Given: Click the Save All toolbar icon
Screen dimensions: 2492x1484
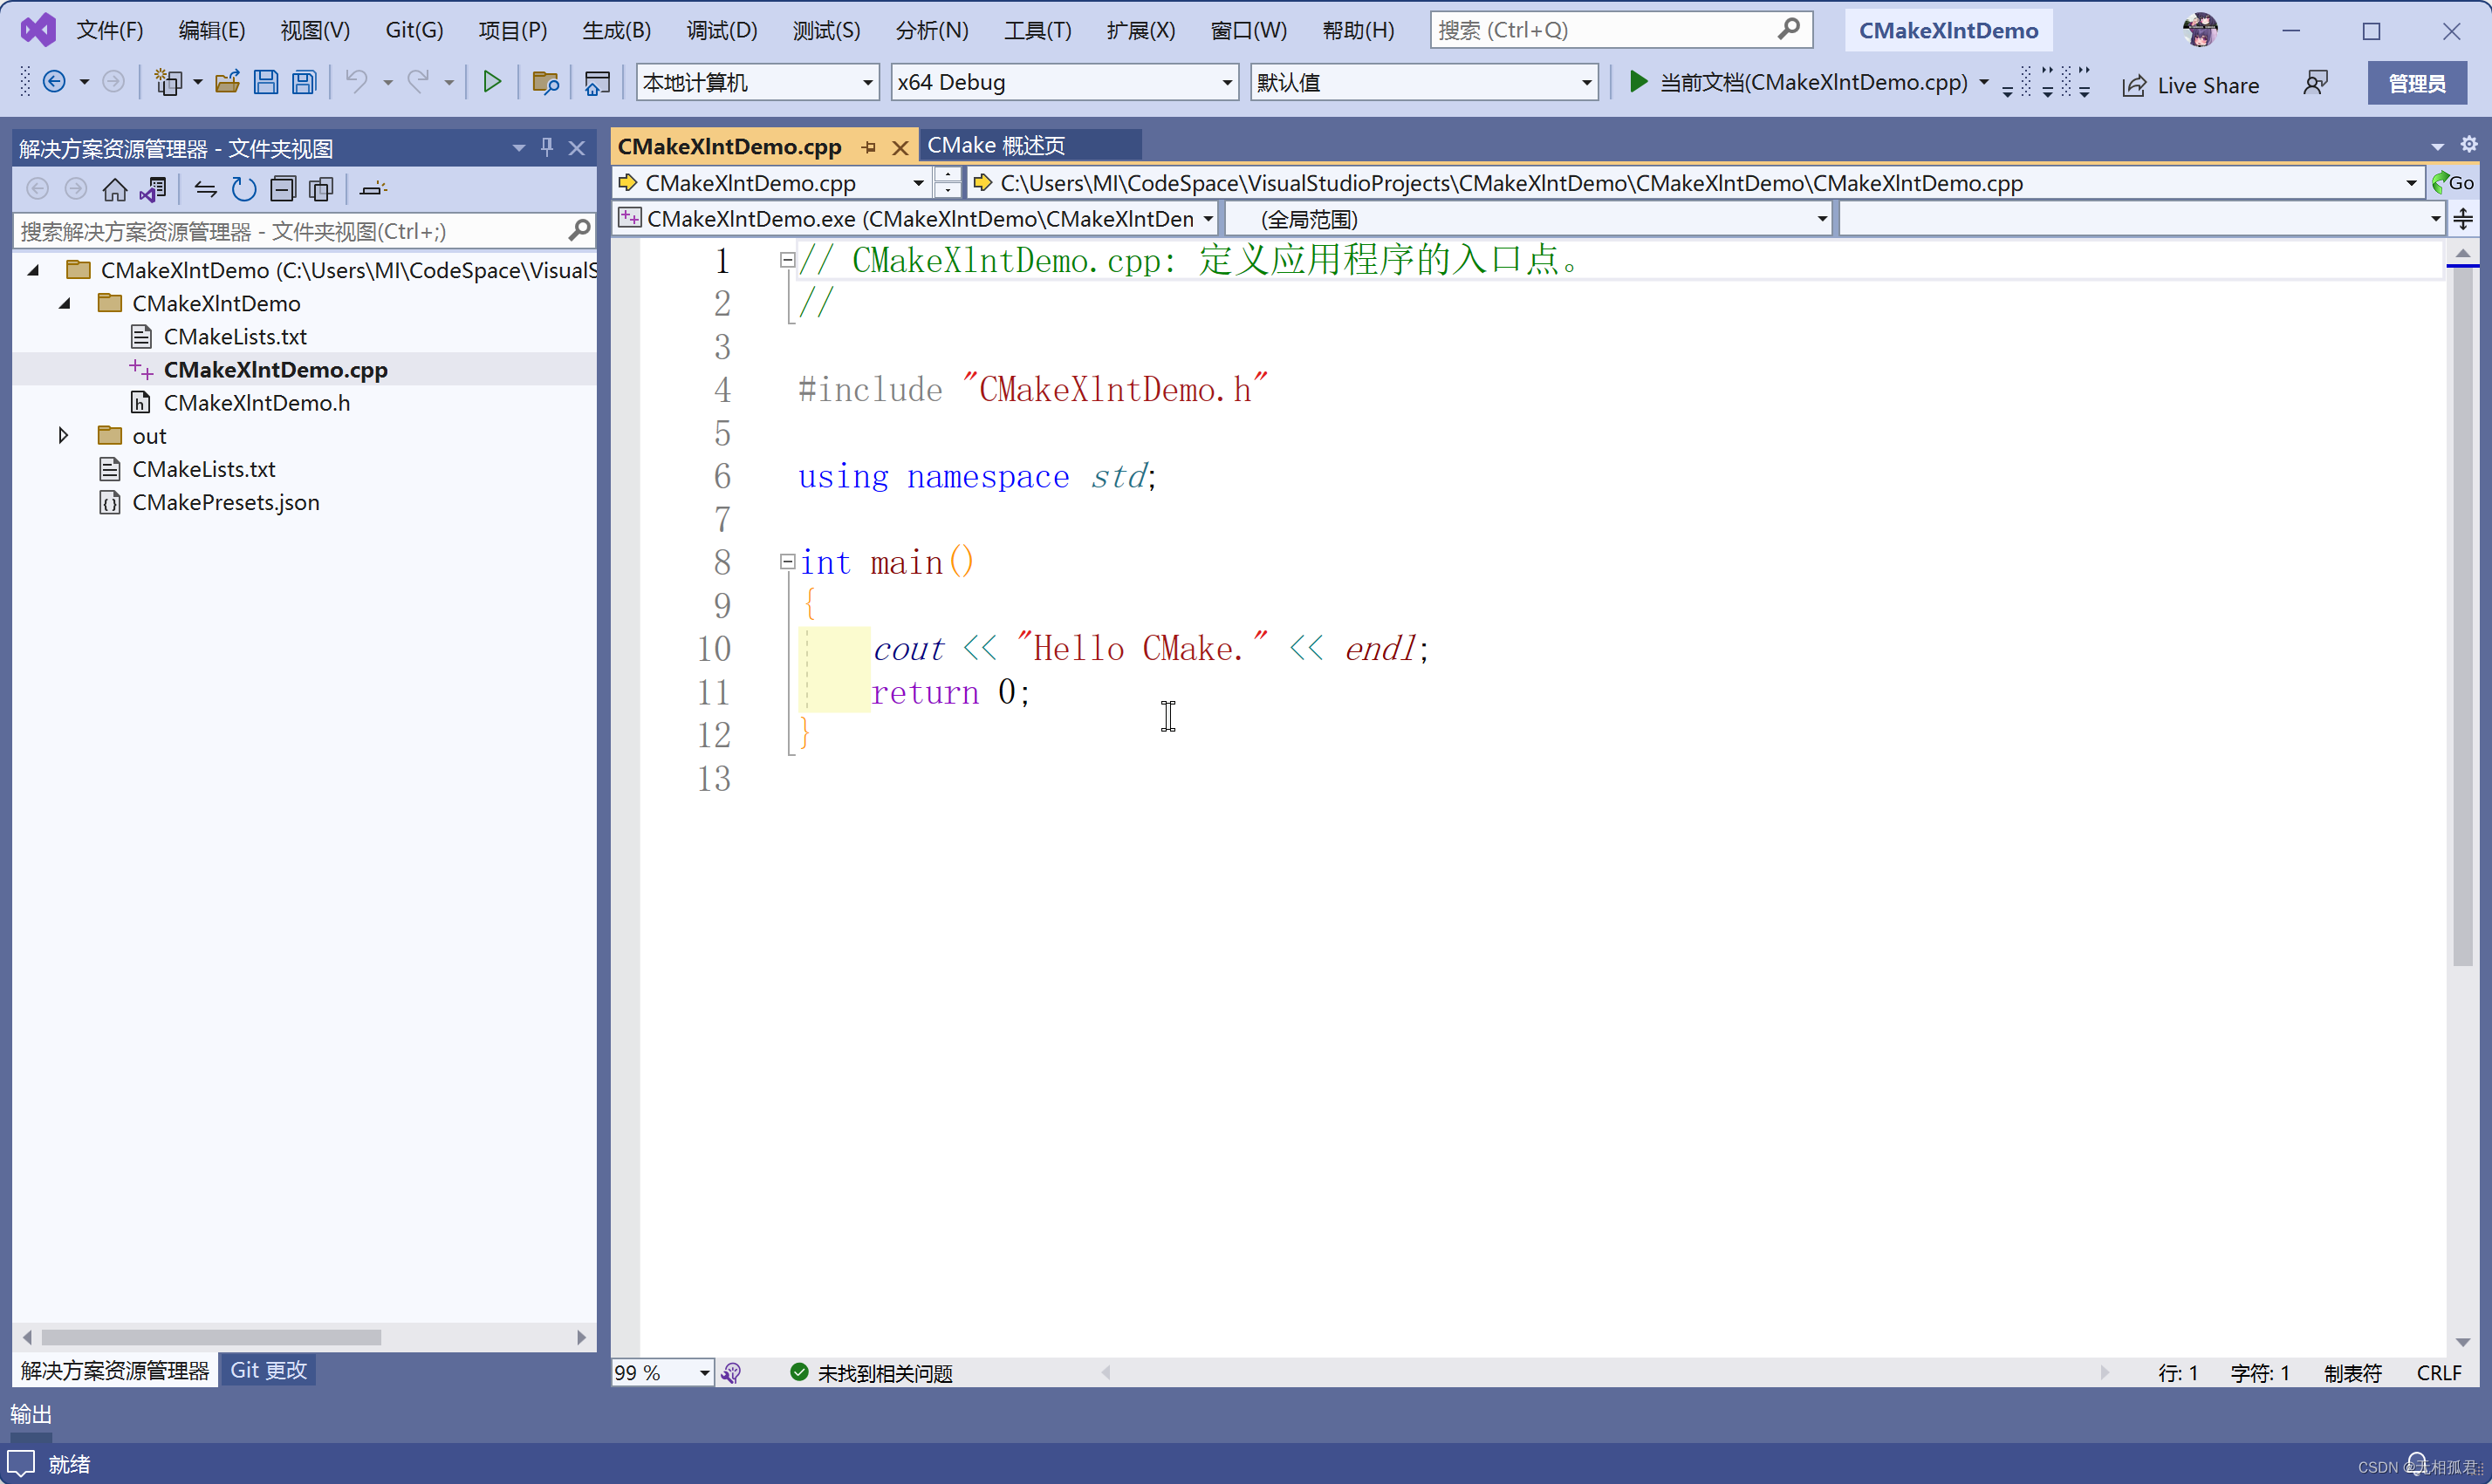Looking at the screenshot, I should point(305,82).
